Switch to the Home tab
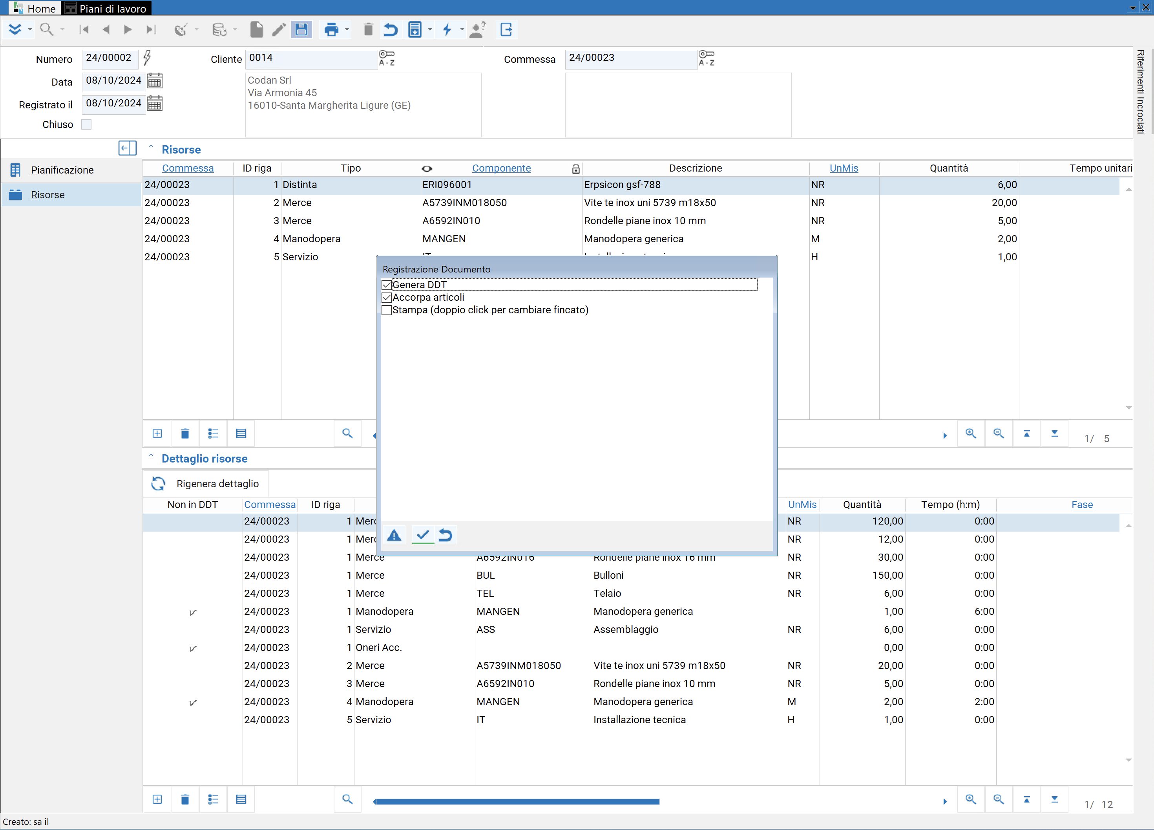1154x830 pixels. click(x=35, y=8)
